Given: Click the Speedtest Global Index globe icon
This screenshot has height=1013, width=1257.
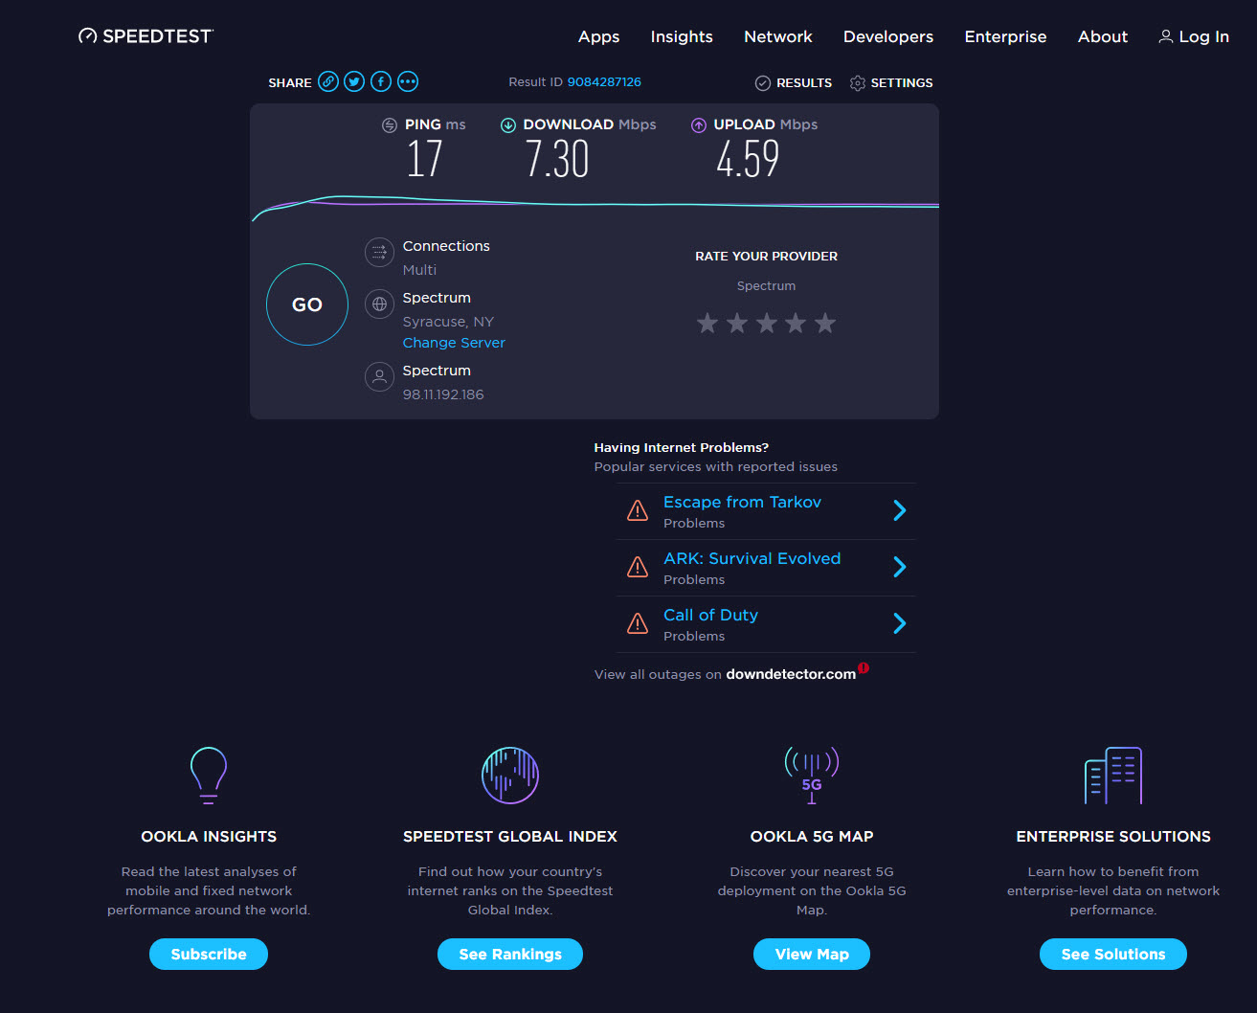Looking at the screenshot, I should [x=510, y=775].
